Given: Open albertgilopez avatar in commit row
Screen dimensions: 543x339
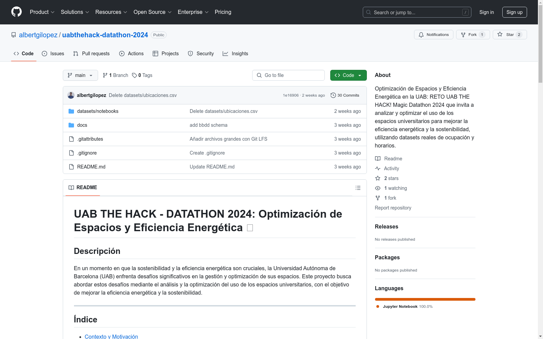Looking at the screenshot, I should click(71, 95).
